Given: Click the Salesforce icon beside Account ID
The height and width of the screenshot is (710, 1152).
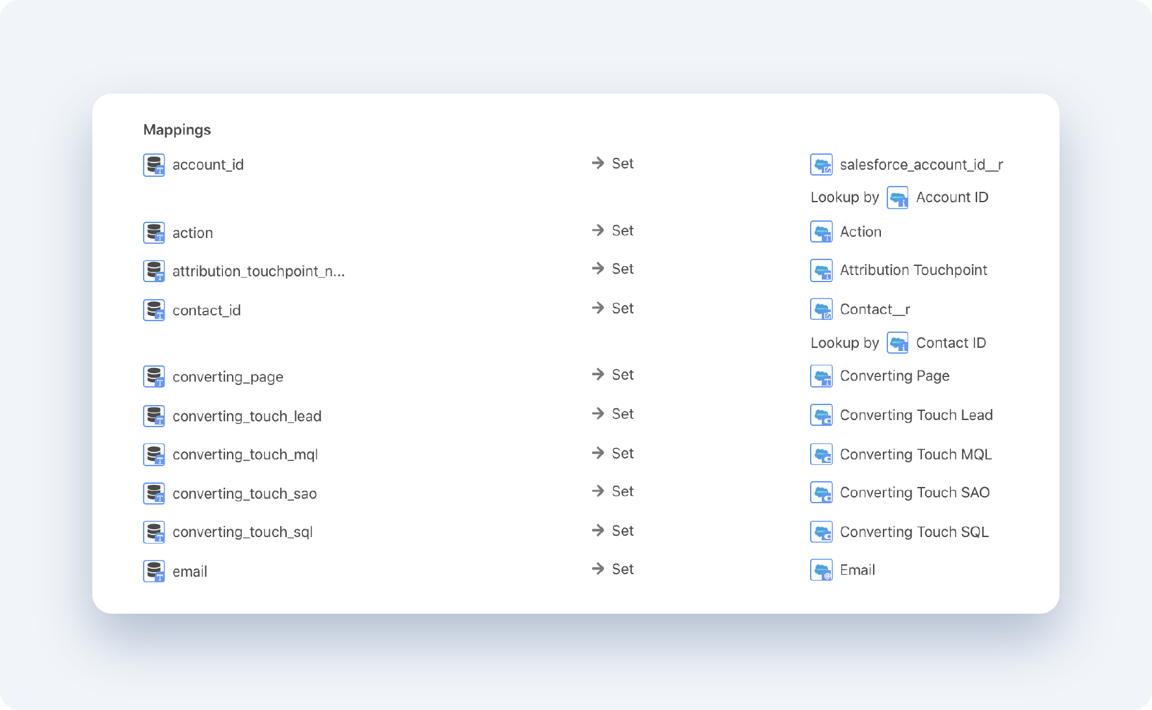Looking at the screenshot, I should [898, 197].
